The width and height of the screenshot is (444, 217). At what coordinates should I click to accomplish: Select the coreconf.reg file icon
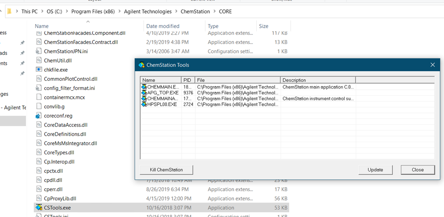(39, 116)
